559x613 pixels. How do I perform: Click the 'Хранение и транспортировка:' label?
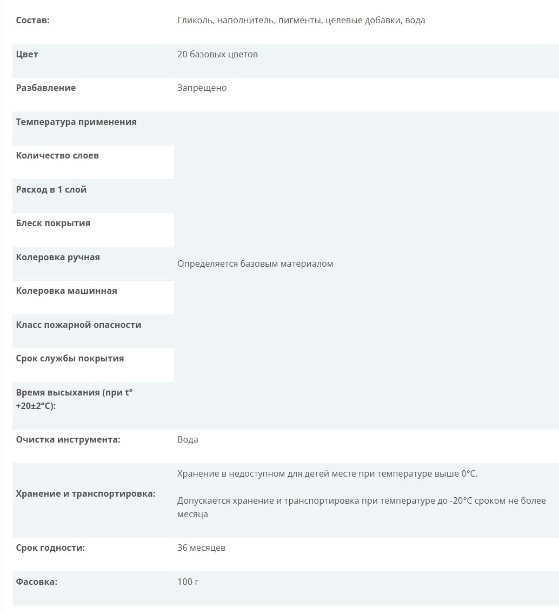[85, 494]
